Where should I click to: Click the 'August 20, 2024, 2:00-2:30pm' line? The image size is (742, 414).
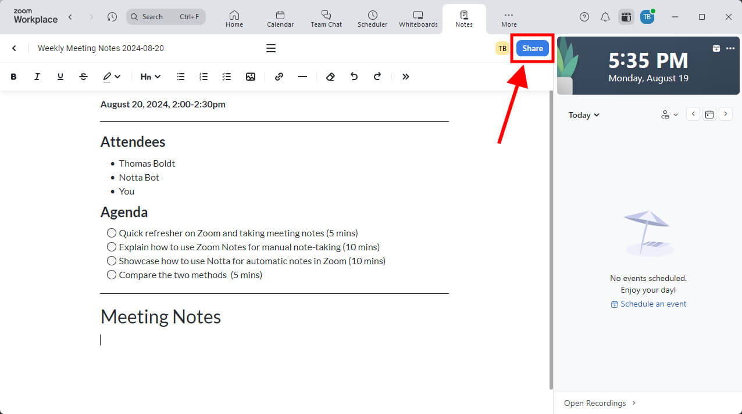click(163, 104)
